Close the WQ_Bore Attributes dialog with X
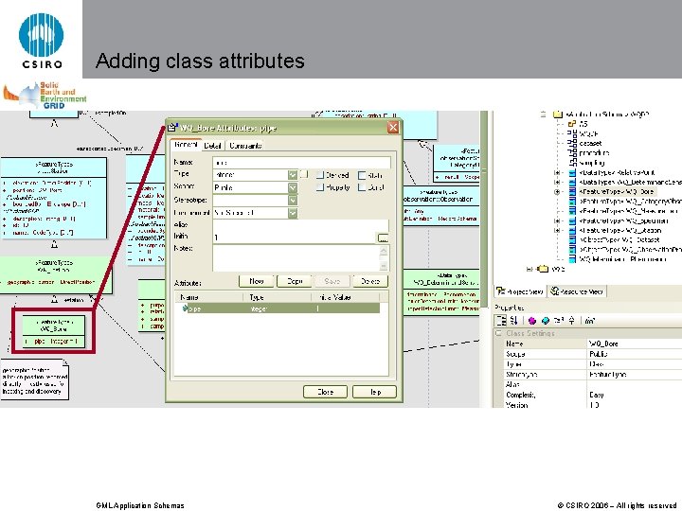The height and width of the screenshot is (511, 682). click(x=393, y=127)
